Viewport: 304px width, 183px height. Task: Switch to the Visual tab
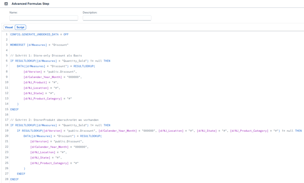(x=9, y=27)
